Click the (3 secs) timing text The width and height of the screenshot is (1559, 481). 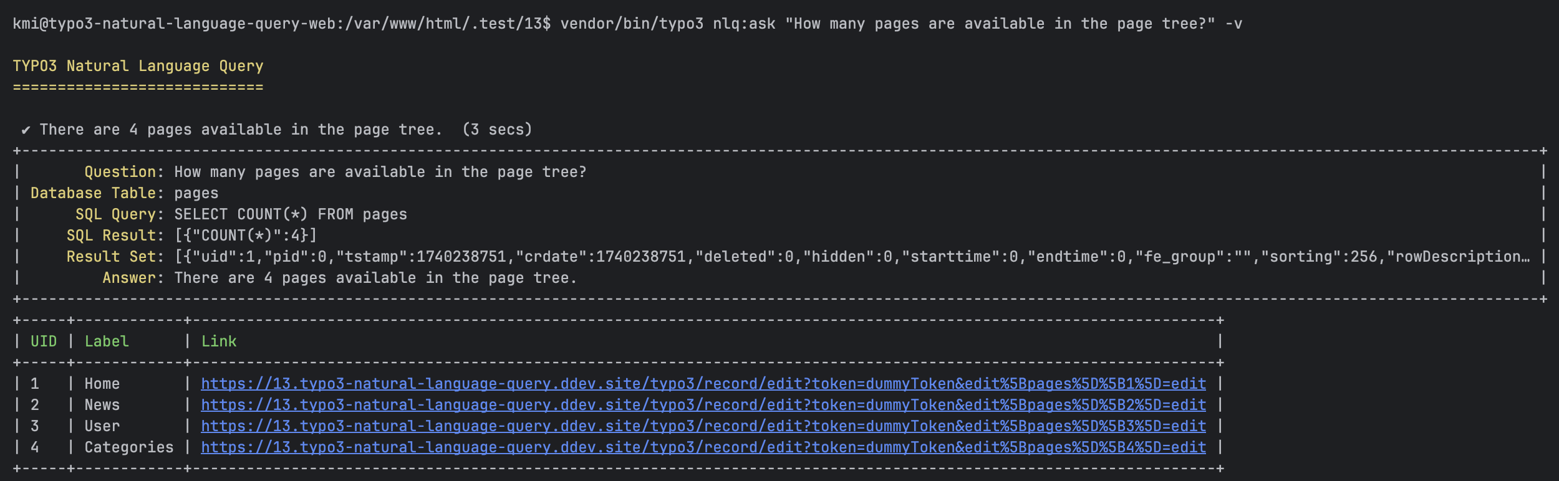pos(497,130)
